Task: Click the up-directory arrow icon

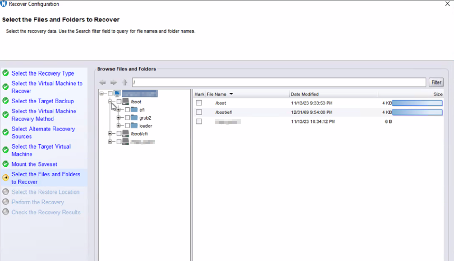Action: [x=124, y=82]
